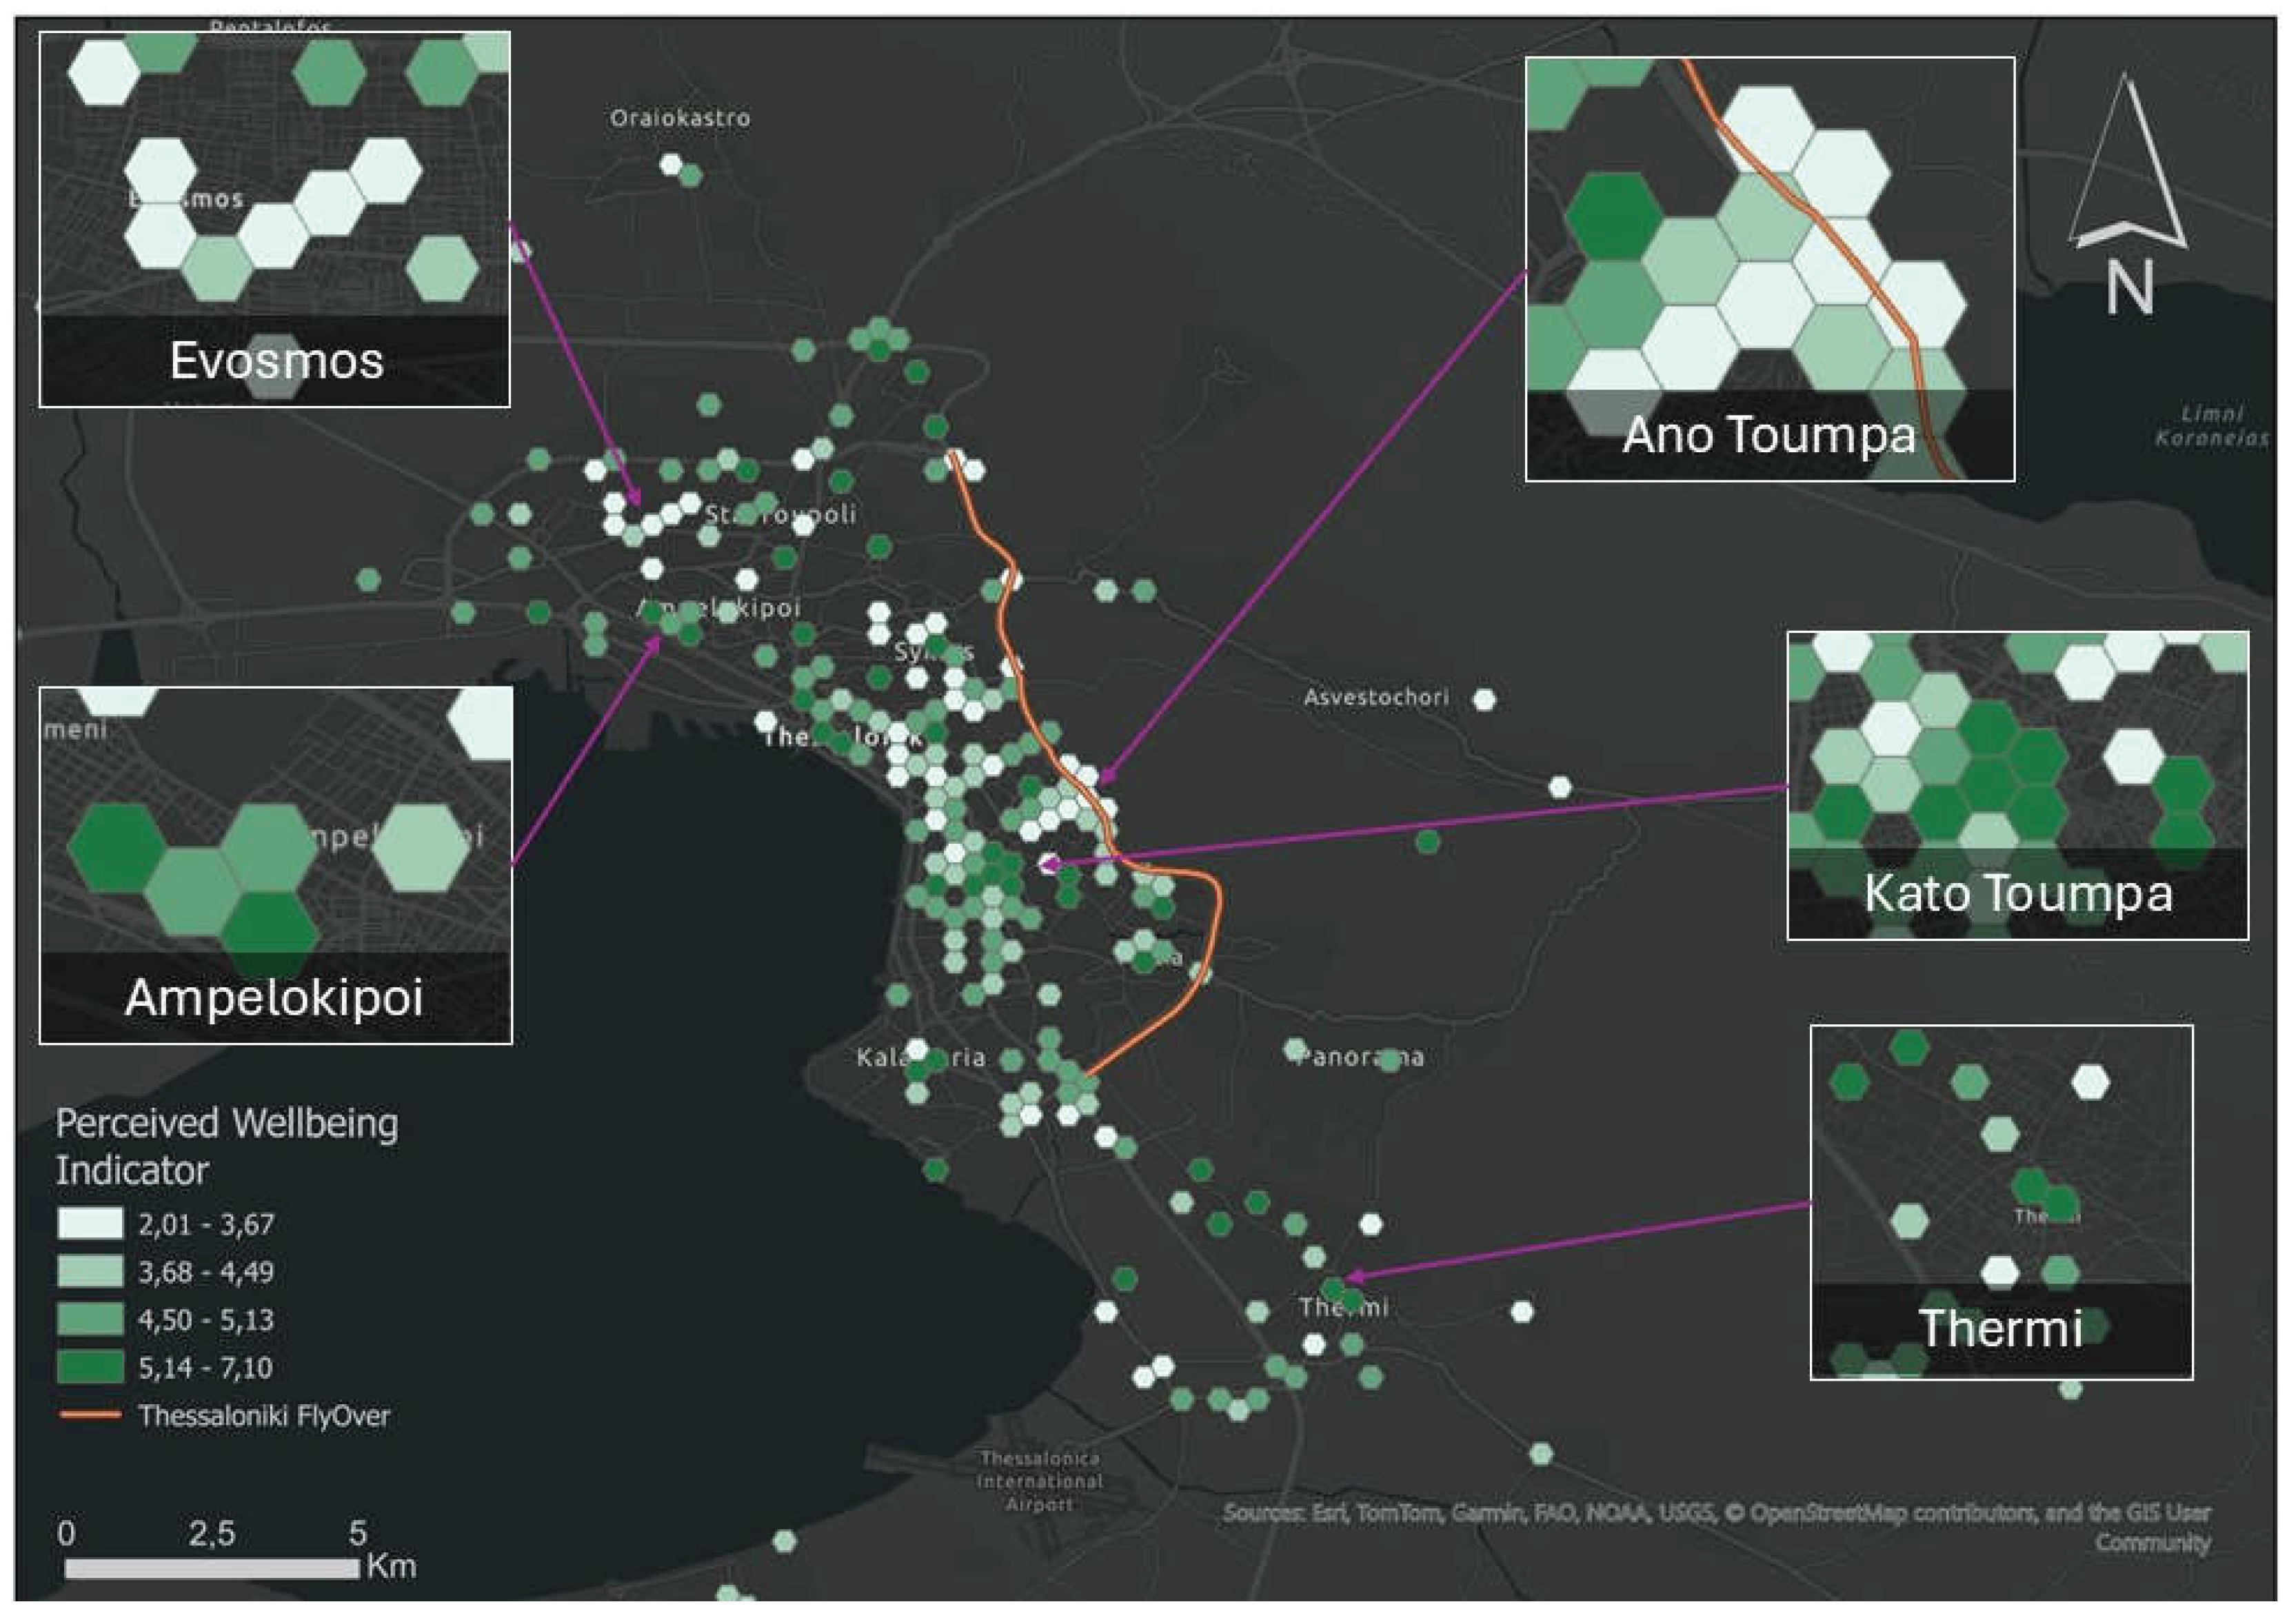Screen dimensions: 2289x1622
Task: Click the 3,68 - 4,49 legend swatch
Action: tap(90, 1271)
